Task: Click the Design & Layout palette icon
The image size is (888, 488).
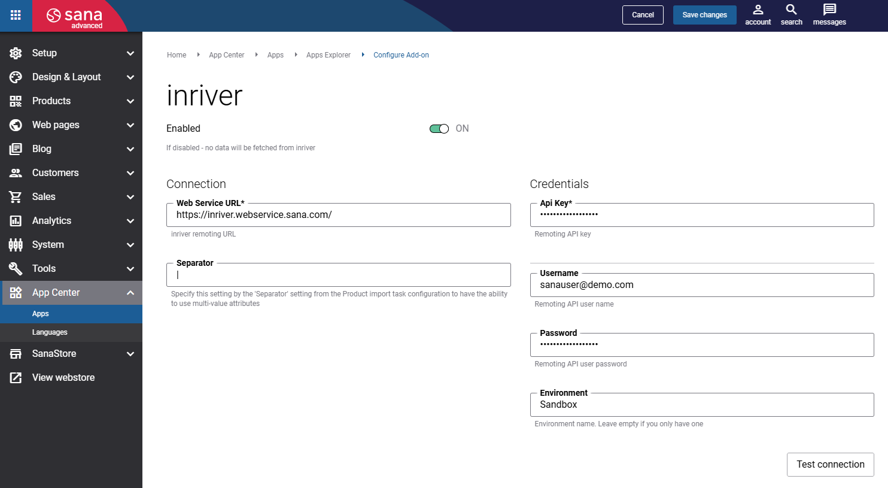Action: (16, 77)
